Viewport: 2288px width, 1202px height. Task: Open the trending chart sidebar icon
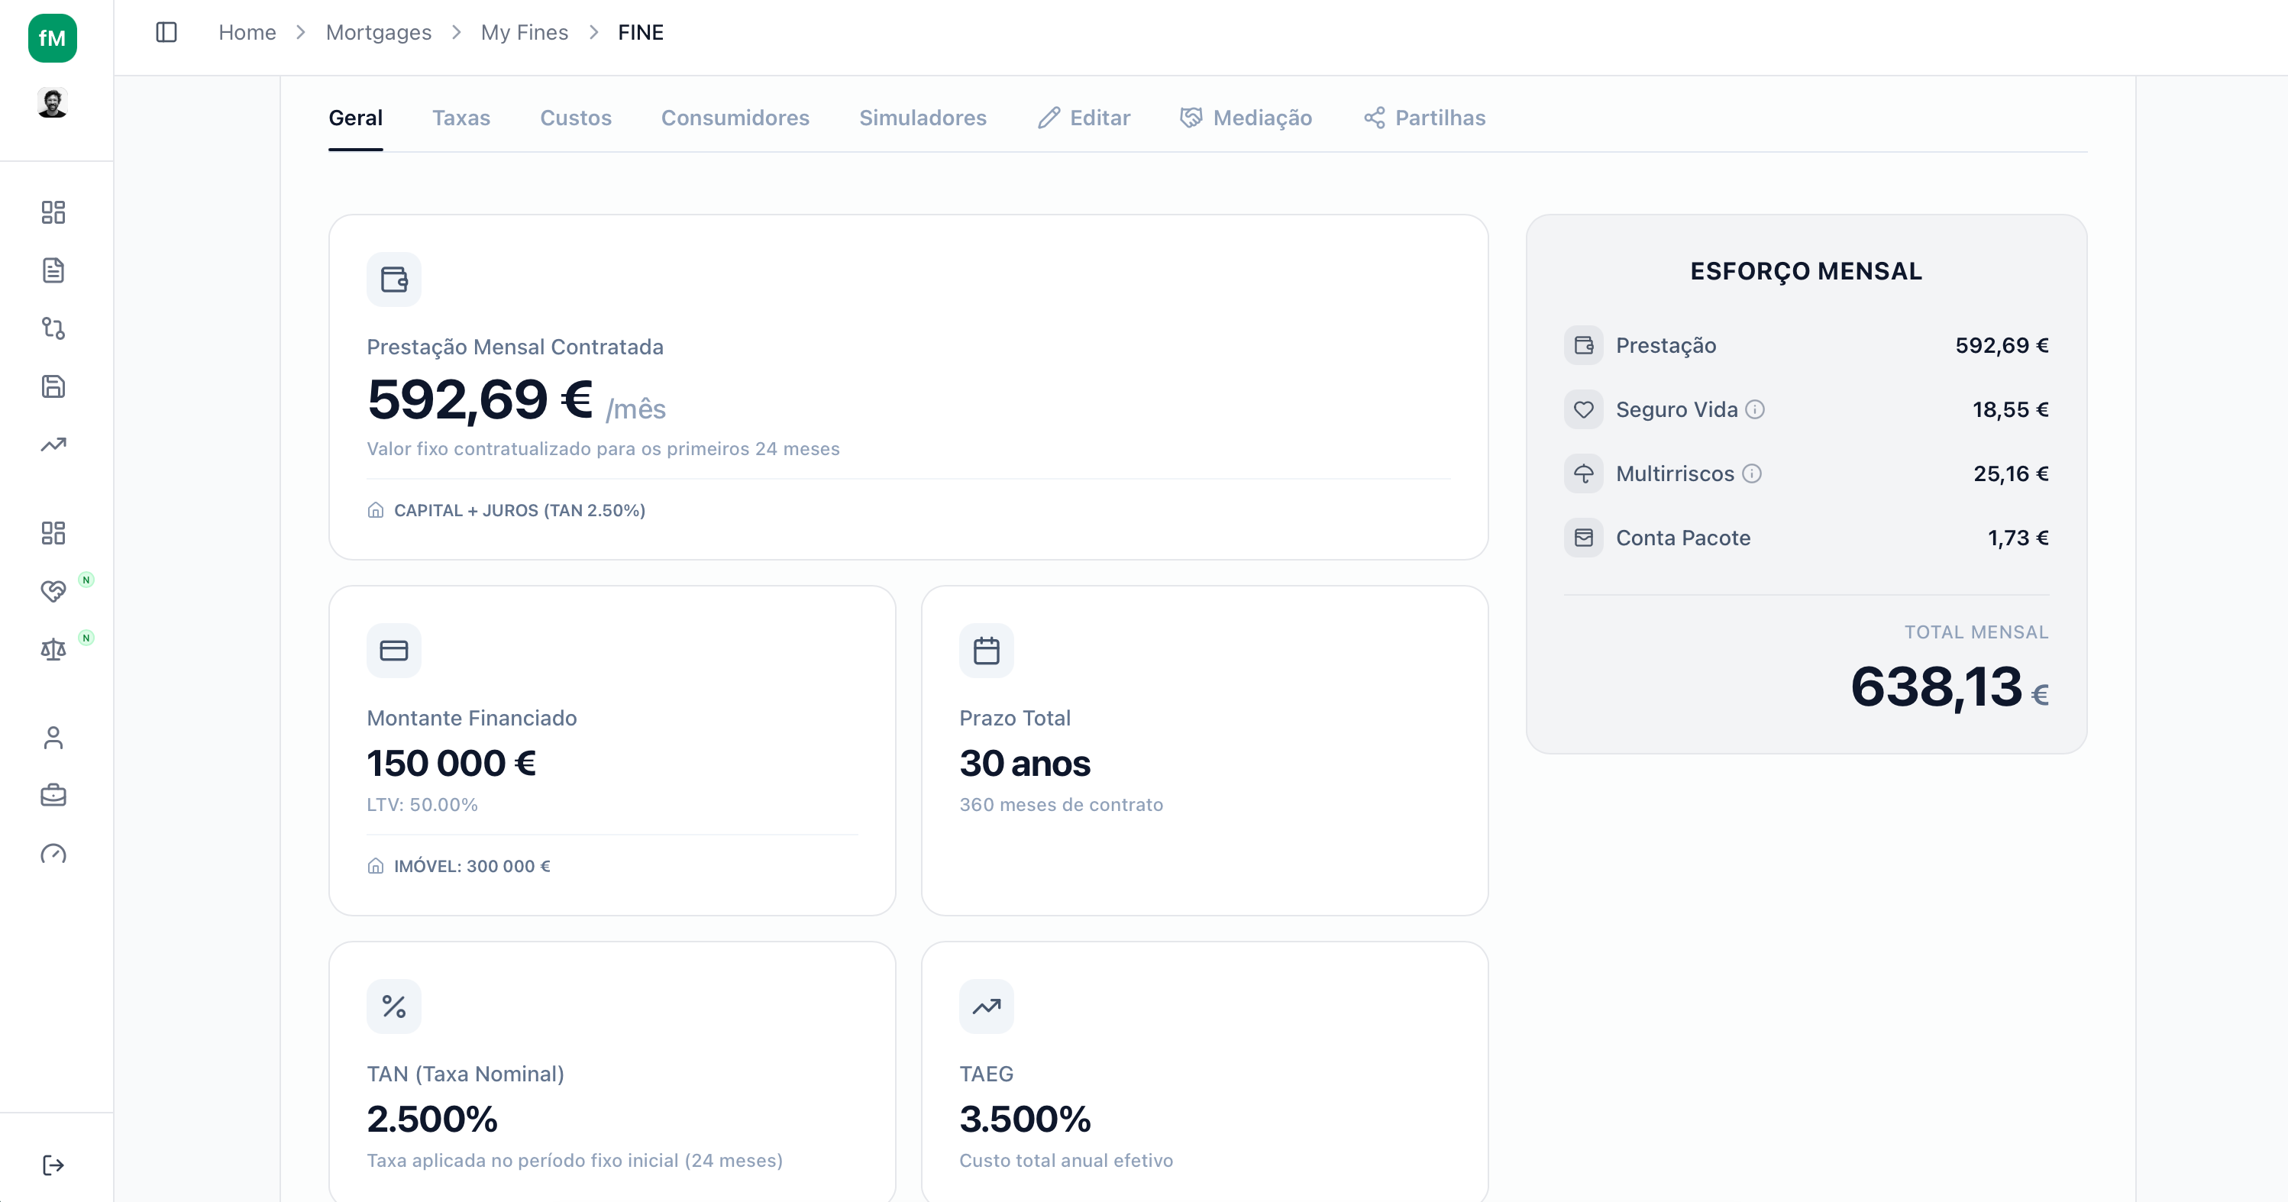pos(53,444)
